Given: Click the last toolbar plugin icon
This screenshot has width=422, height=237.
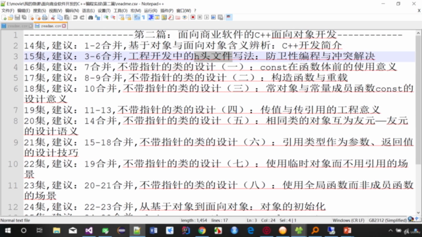Looking at the screenshot, I should click(x=228, y=18).
